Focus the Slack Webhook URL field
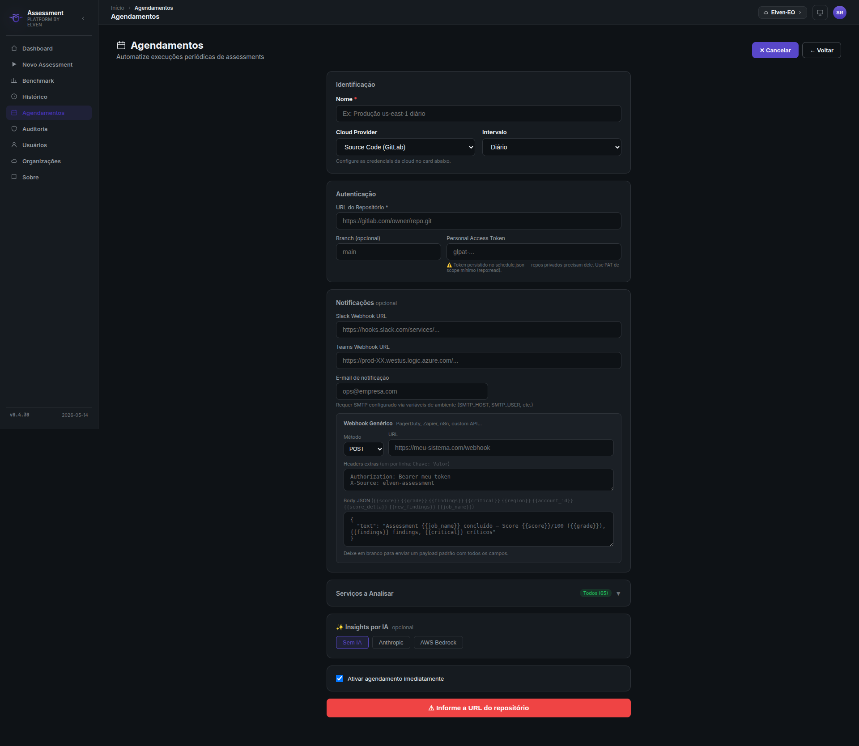The height and width of the screenshot is (746, 859). (478, 330)
